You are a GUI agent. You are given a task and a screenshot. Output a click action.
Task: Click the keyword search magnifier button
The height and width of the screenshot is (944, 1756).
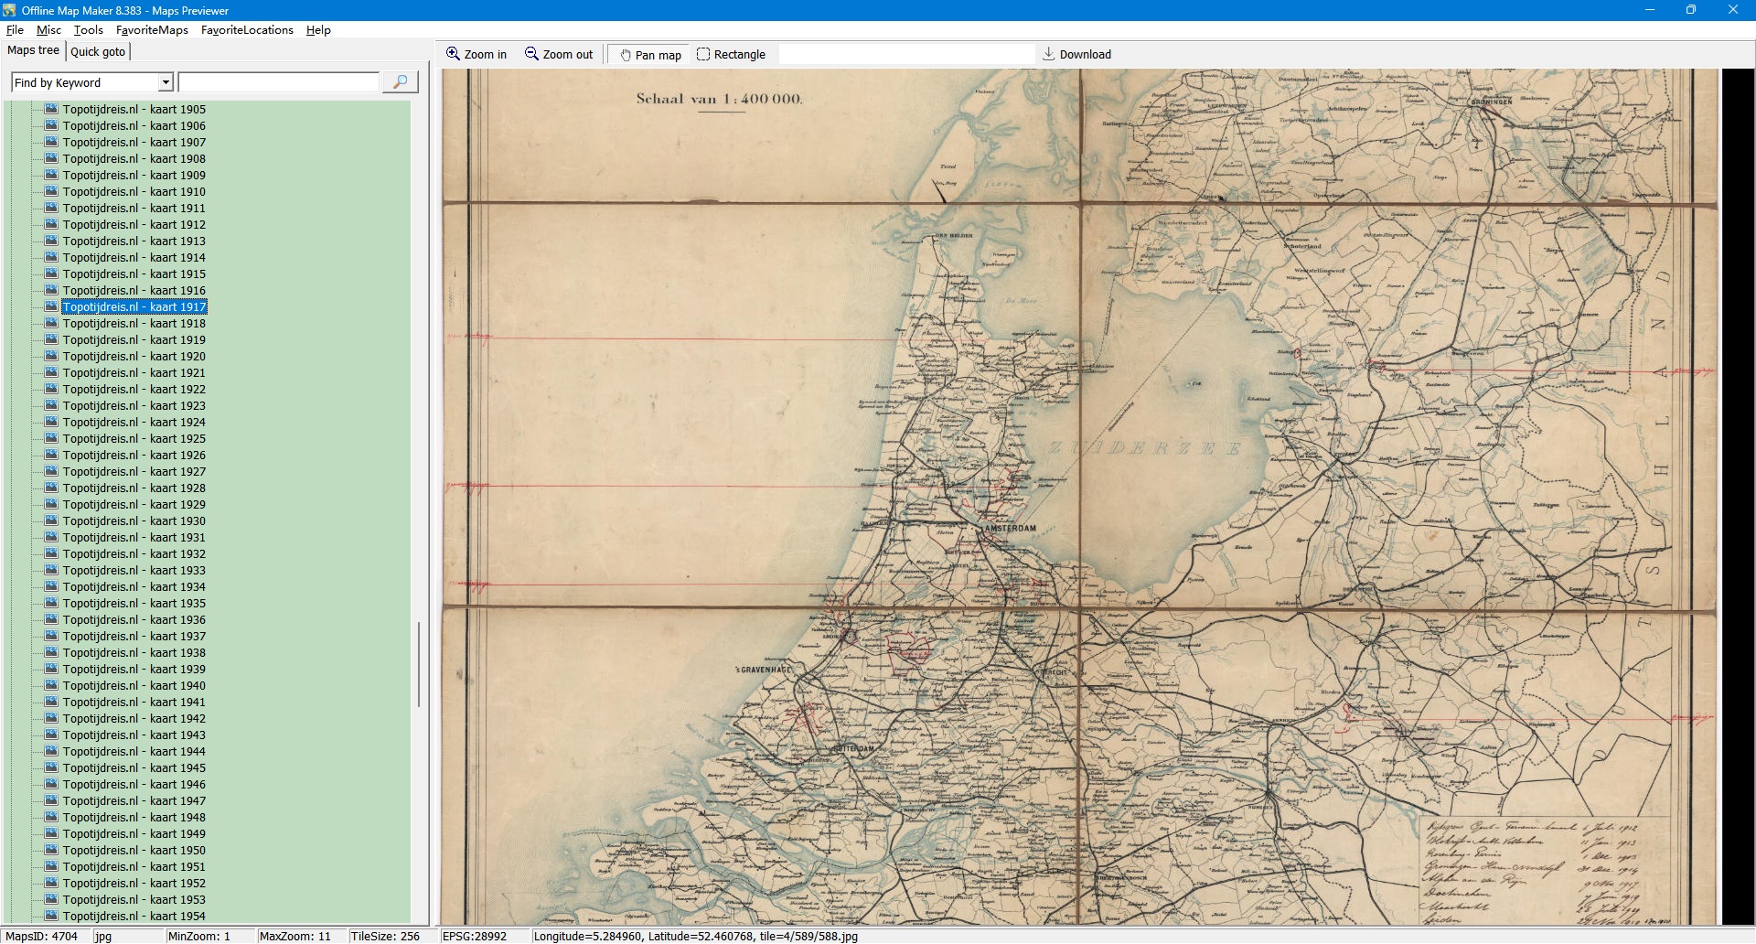click(x=400, y=82)
